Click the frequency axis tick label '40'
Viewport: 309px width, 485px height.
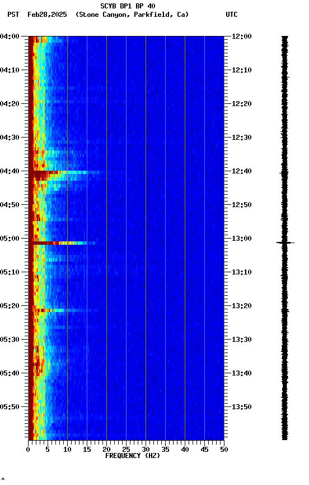click(x=185, y=450)
